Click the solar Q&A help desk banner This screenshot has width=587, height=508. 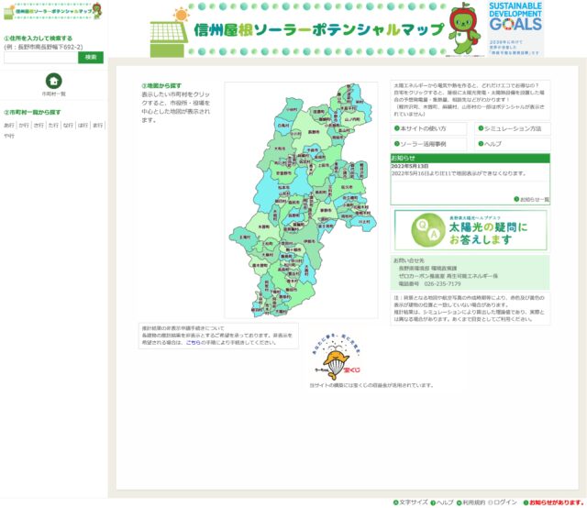[x=470, y=230]
